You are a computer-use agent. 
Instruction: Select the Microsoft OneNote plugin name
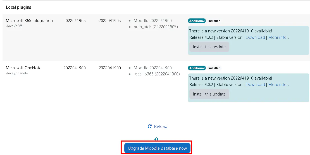23,68
